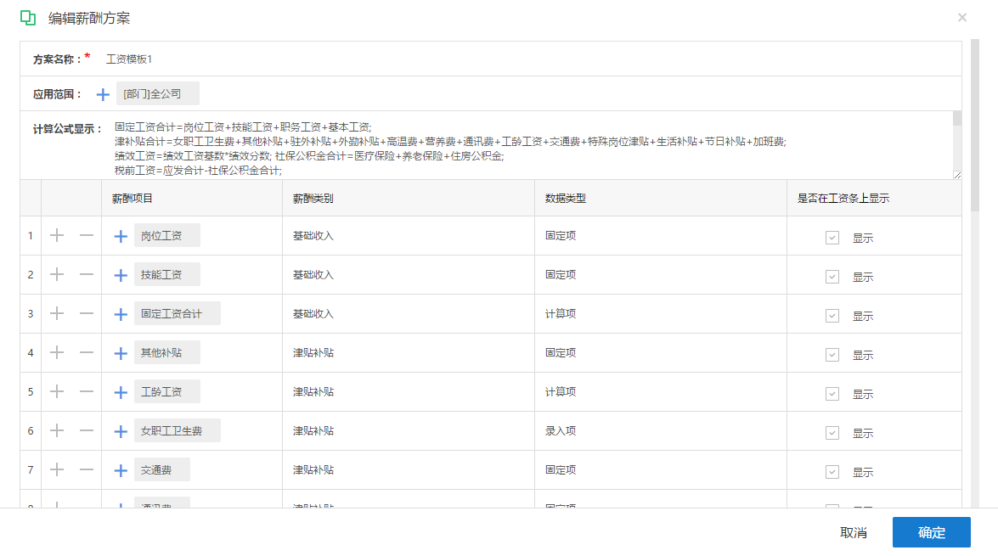
Task: Select 计算项 data type for 固定工资合计
Action: 560,313
